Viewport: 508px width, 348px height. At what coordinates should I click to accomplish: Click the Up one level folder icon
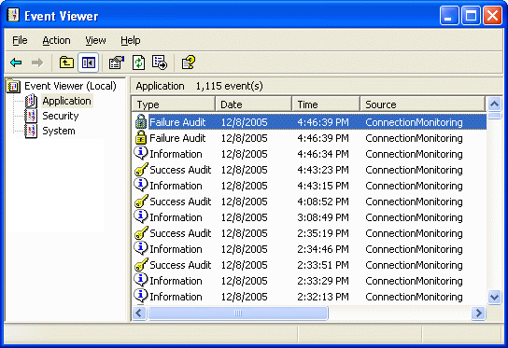click(x=66, y=63)
